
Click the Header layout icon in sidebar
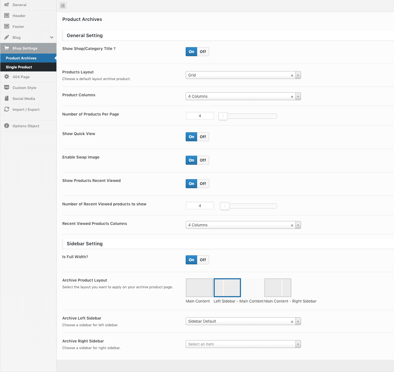click(x=7, y=16)
